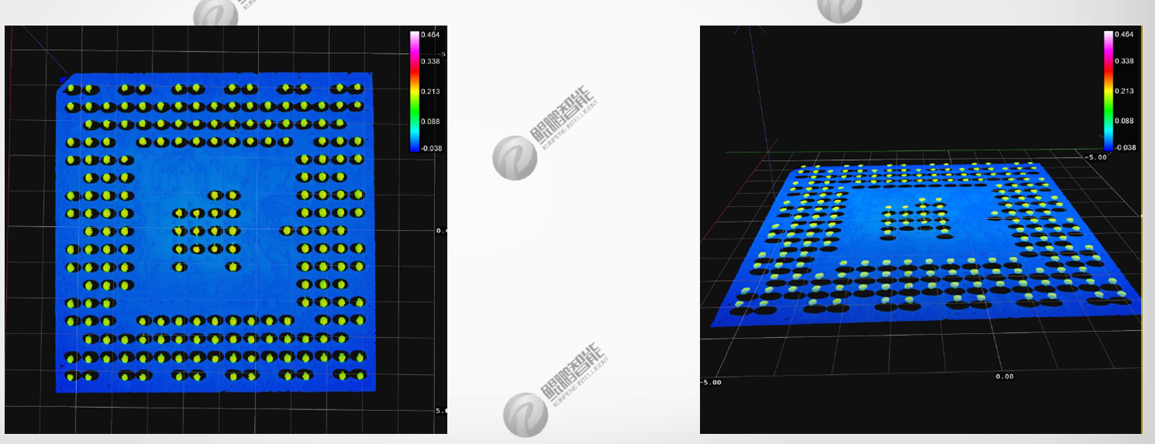Click the right view's rainbow color scale bar

pyautogui.click(x=1108, y=91)
